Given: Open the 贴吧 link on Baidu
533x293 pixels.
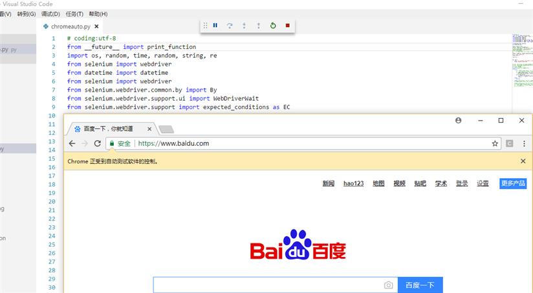Looking at the screenshot, I should point(420,183).
